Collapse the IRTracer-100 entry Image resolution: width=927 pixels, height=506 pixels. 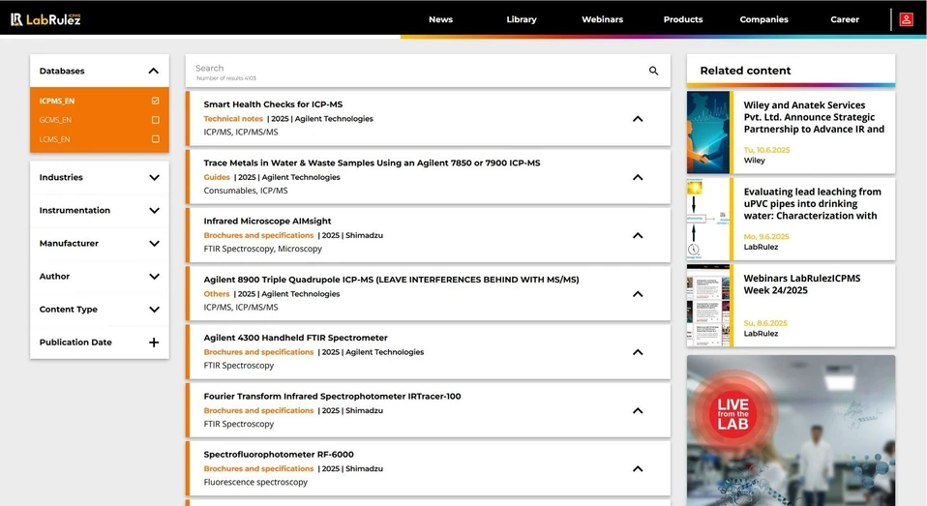[638, 410]
